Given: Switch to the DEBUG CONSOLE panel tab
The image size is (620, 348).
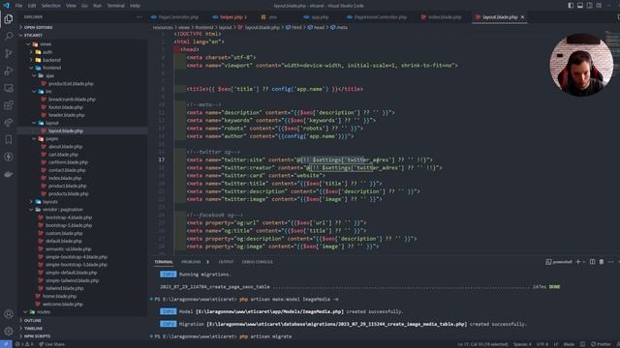Looking at the screenshot, I should click(x=257, y=262).
